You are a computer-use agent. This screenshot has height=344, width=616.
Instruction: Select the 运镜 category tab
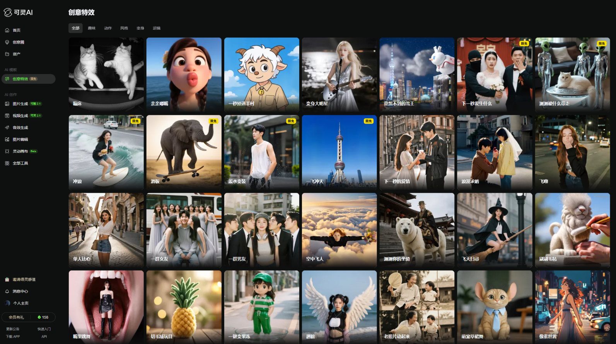tap(157, 28)
